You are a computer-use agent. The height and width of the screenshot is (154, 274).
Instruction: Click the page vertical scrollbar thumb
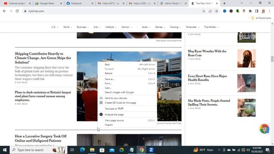[x=272, y=59]
